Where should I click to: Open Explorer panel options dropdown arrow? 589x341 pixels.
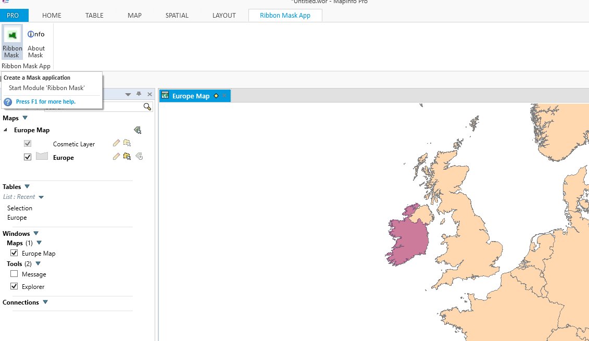click(x=128, y=94)
